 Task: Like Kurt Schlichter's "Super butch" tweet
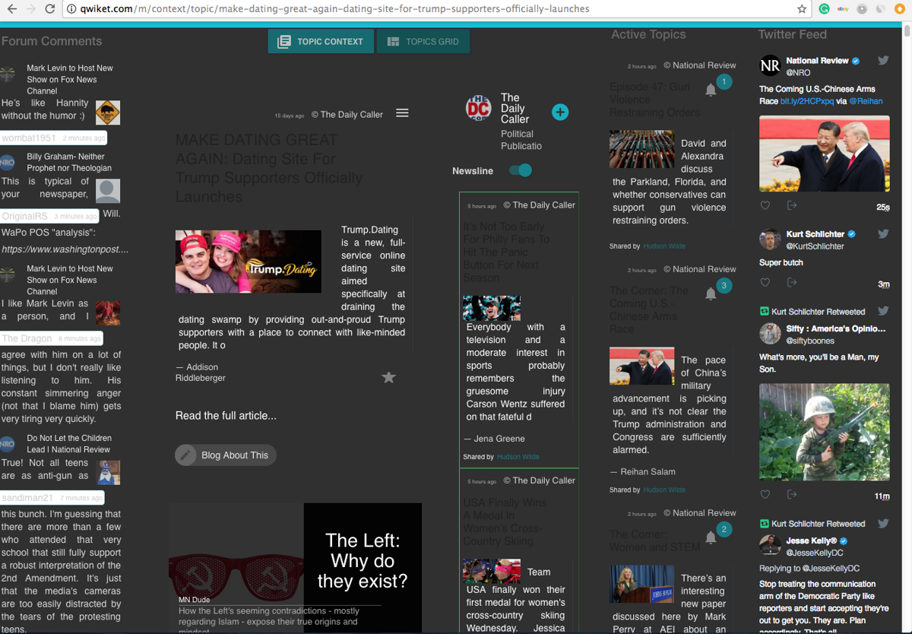[765, 283]
